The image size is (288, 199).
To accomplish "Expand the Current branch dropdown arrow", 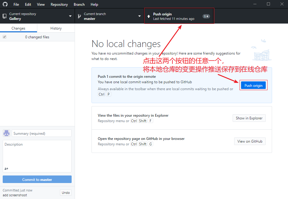I will tap(139, 16).
